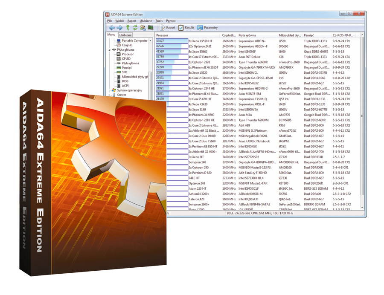Click the blue Back arrow in toolbar
Screen dimensions: 384x295
point(112,28)
